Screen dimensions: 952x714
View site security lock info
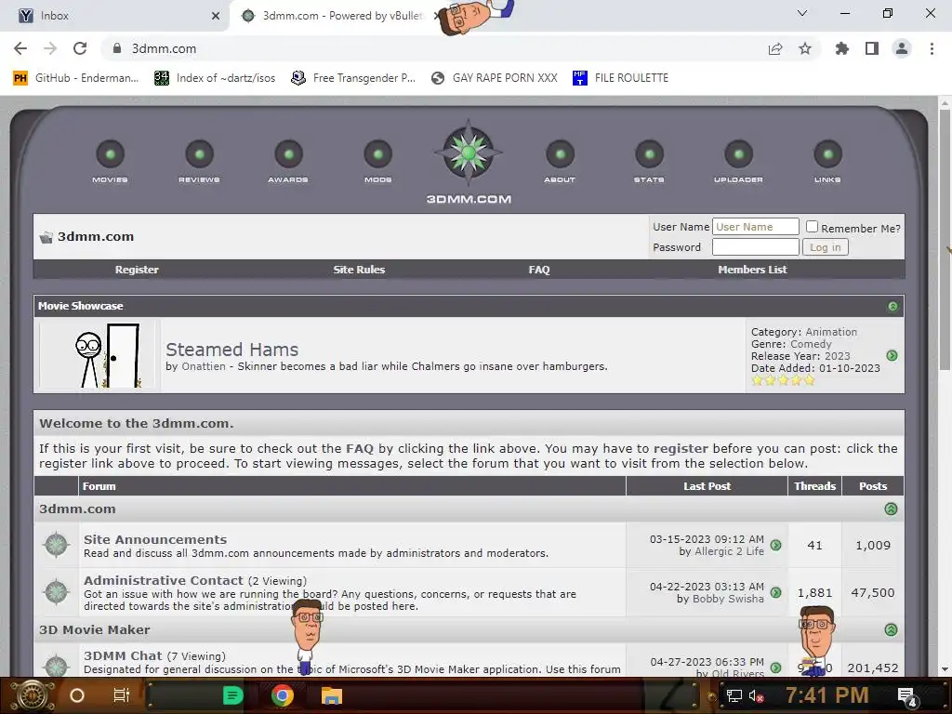coord(116,48)
